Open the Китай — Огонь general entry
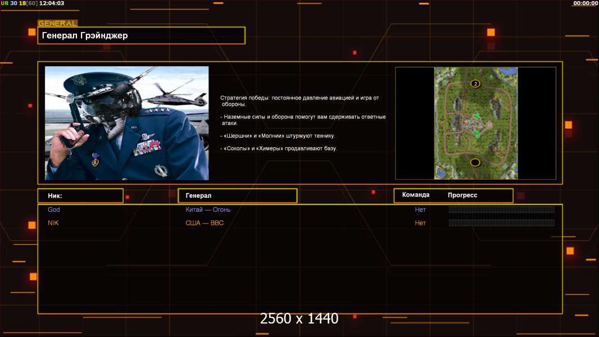Screen dimensions: 599x337 tap(208, 210)
